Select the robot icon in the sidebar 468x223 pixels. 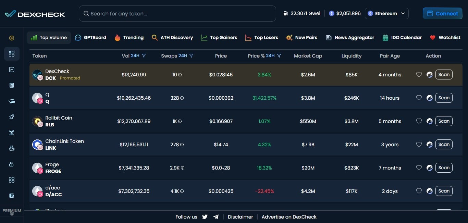click(12, 148)
